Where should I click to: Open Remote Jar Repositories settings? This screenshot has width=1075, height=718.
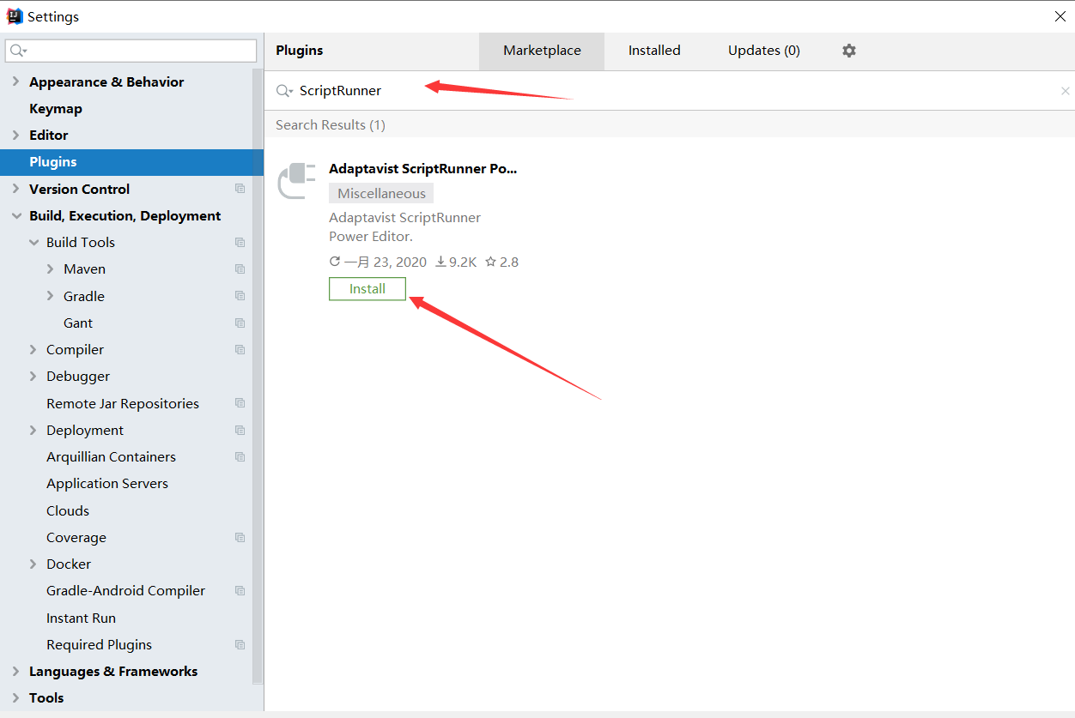tap(123, 403)
